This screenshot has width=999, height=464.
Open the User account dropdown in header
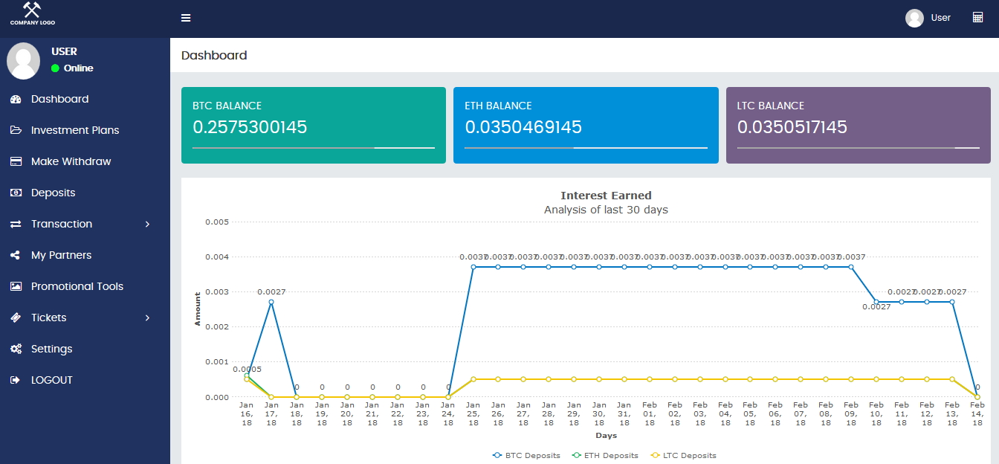(x=928, y=18)
